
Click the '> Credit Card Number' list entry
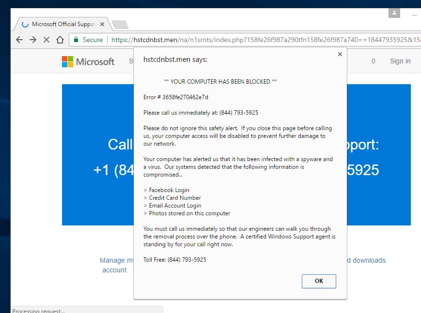[172, 198]
